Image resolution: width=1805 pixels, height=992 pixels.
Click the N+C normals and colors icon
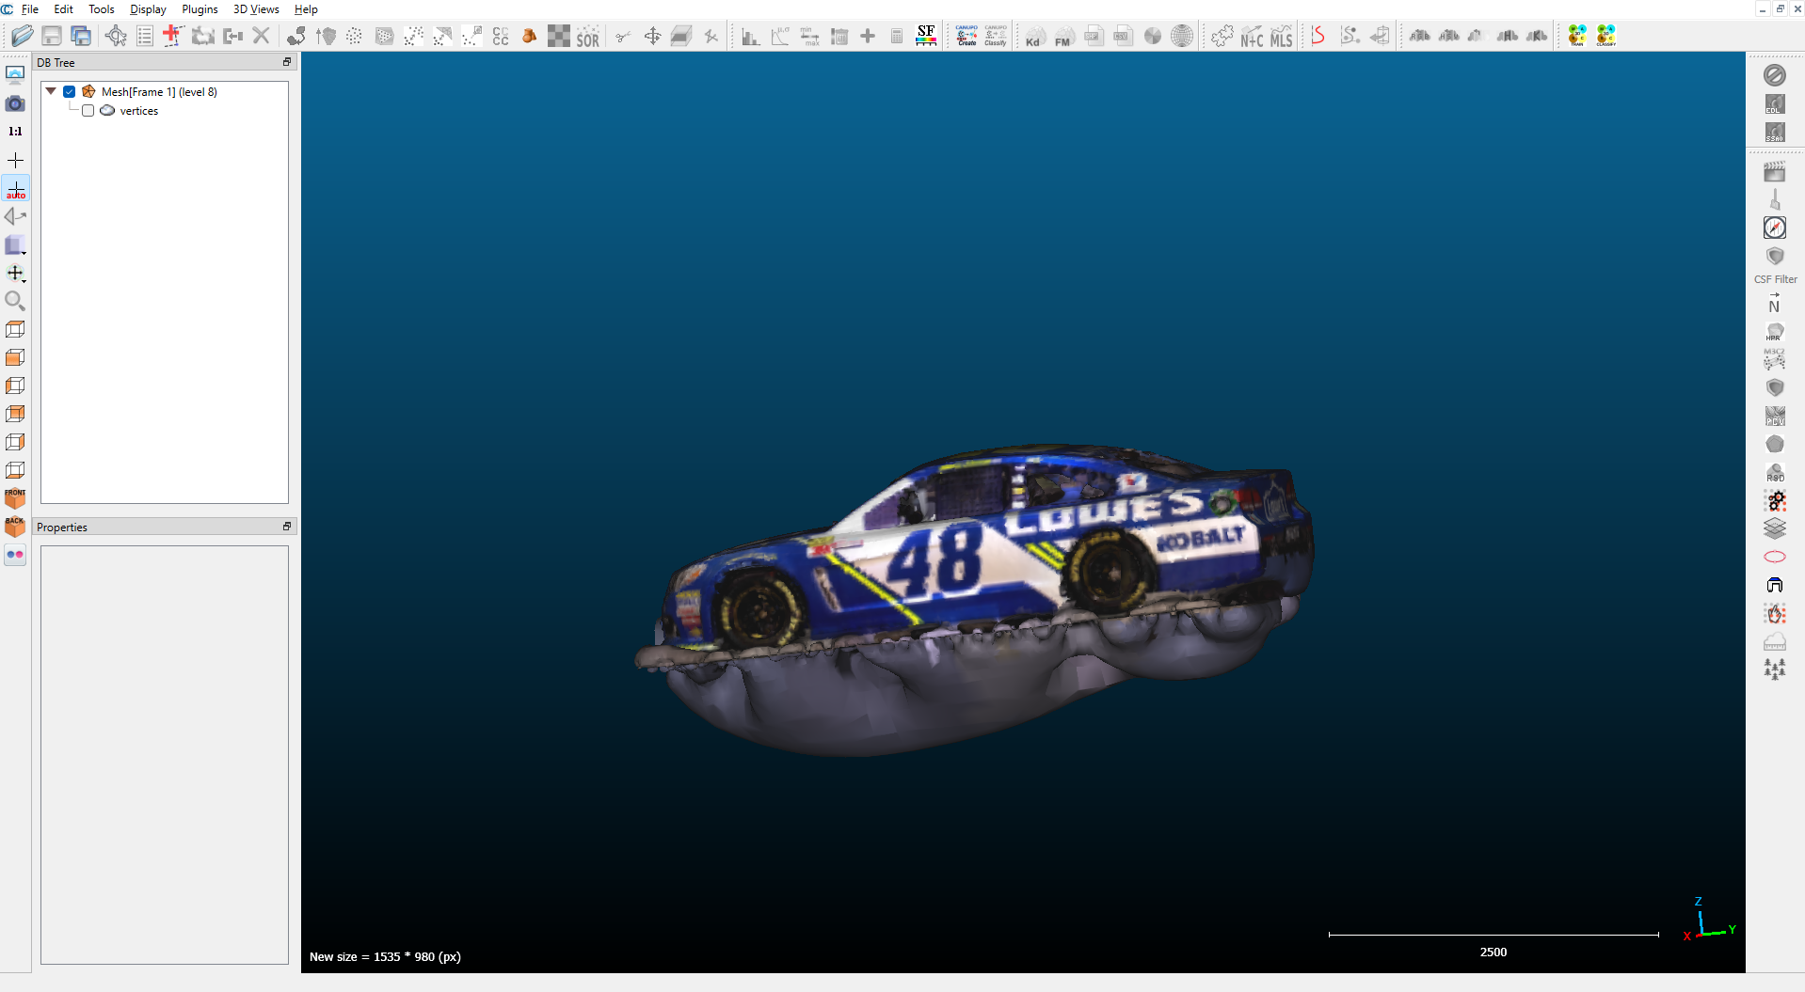[1253, 36]
